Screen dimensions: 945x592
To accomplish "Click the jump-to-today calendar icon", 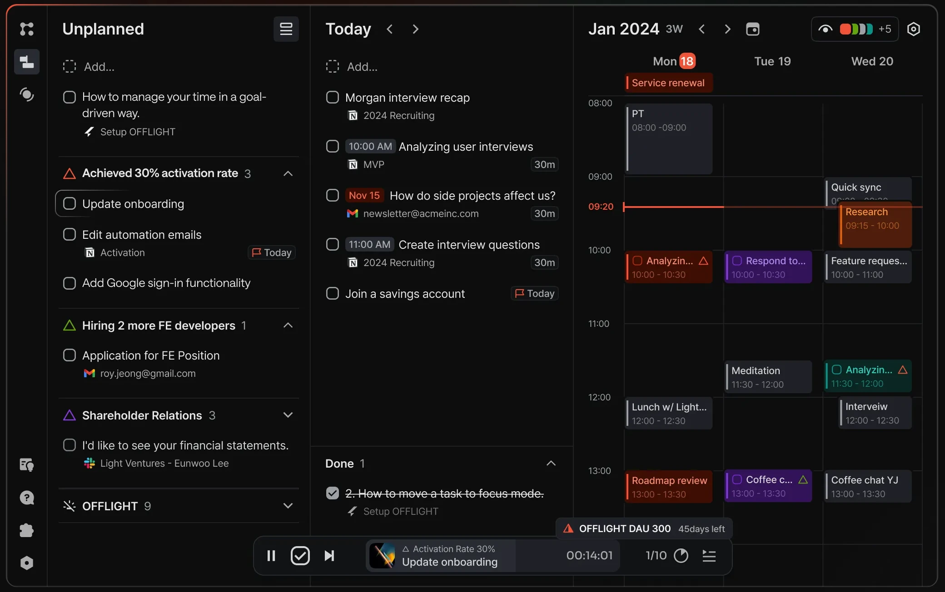I will [x=752, y=29].
